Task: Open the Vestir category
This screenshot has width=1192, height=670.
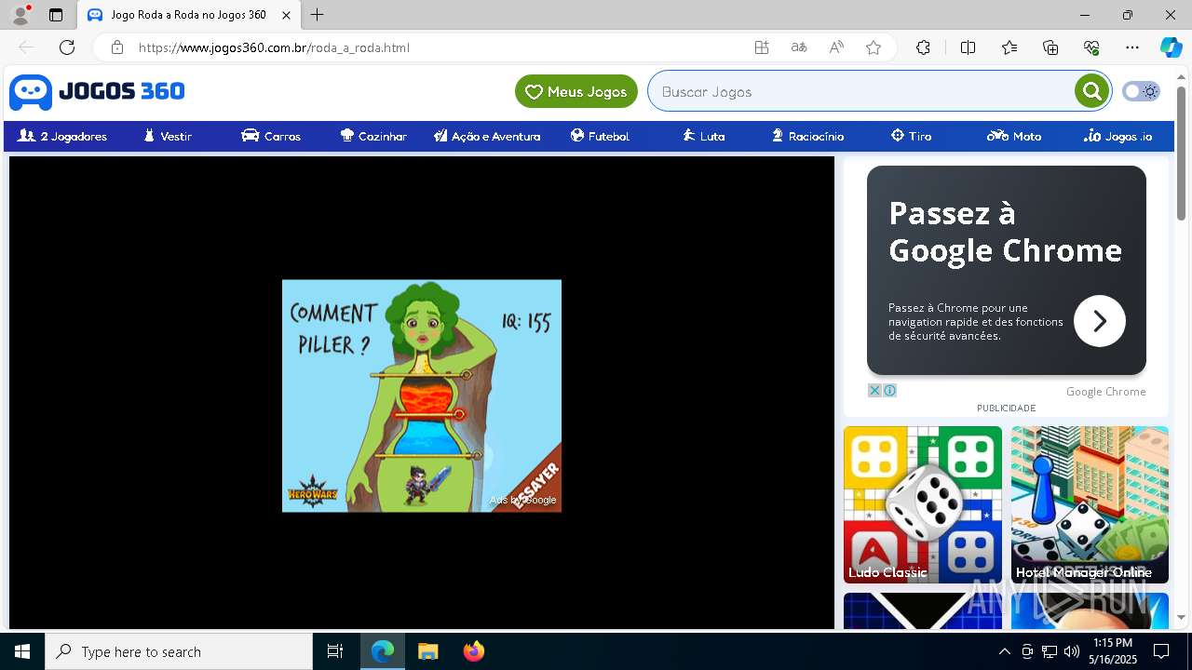Action: tap(168, 136)
